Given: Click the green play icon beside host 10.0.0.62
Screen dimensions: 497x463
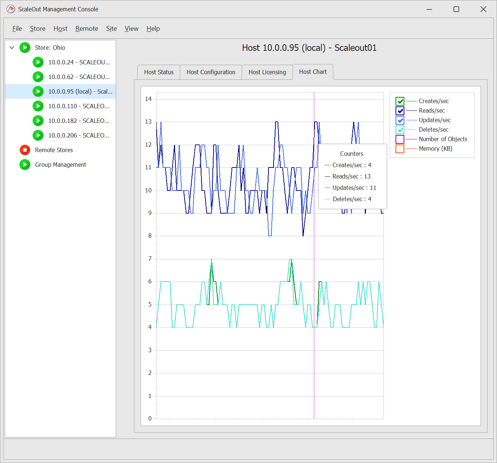Looking at the screenshot, I should 38,77.
